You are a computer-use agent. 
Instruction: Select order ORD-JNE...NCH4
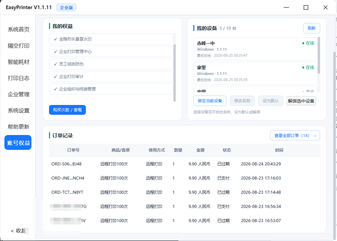pyautogui.click(x=68, y=178)
